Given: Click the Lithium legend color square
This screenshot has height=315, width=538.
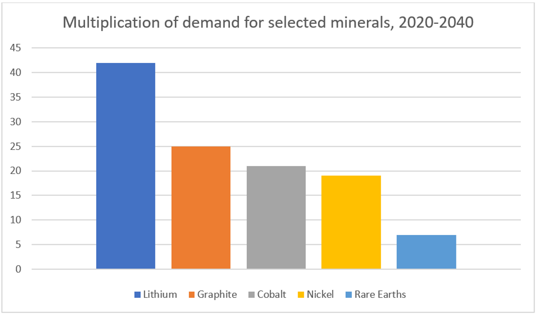Looking at the screenshot, I should (x=137, y=295).
